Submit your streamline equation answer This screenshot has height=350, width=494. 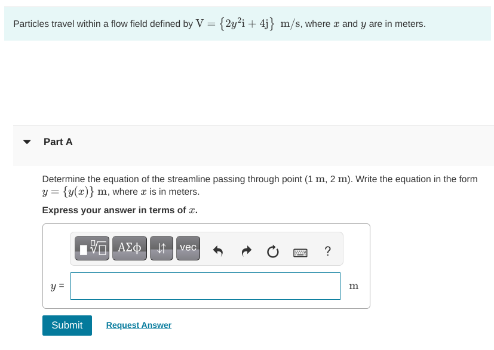(66, 325)
